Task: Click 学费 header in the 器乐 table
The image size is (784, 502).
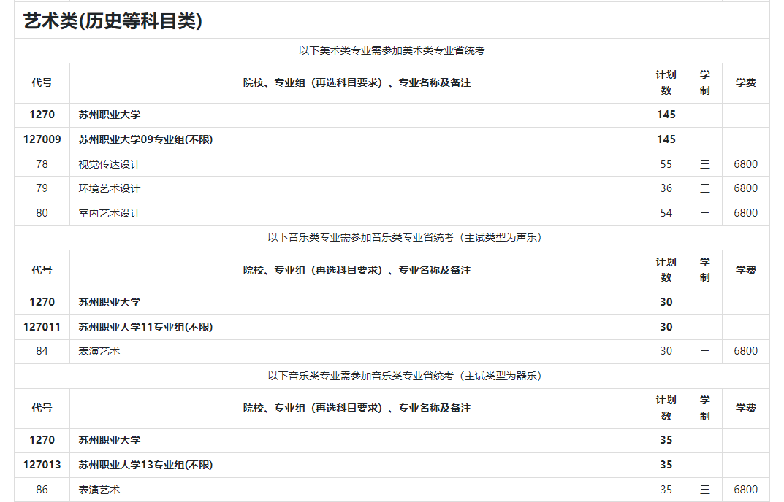Action: [745, 408]
